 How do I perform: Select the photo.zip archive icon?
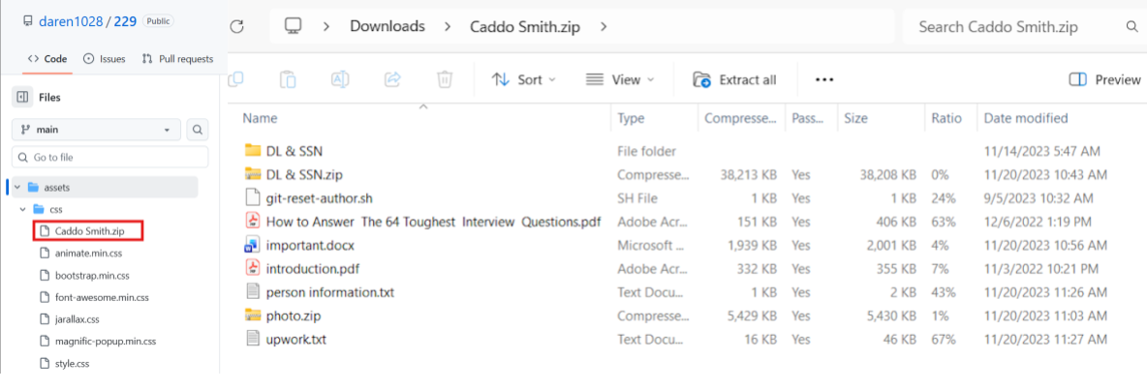click(253, 315)
